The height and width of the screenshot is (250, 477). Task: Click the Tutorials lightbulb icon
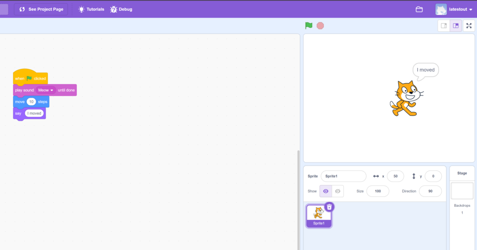[x=82, y=9]
